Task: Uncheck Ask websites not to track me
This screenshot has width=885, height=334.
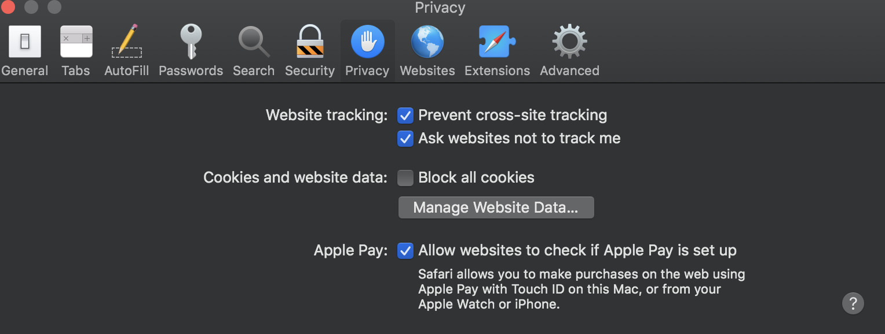Action: coord(405,139)
